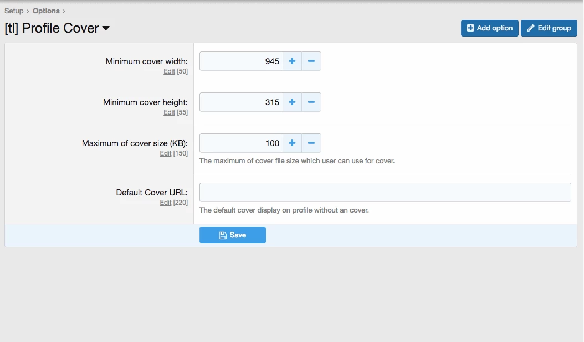
Task: Edit the Maximum of cover size option
Action: 165,153
